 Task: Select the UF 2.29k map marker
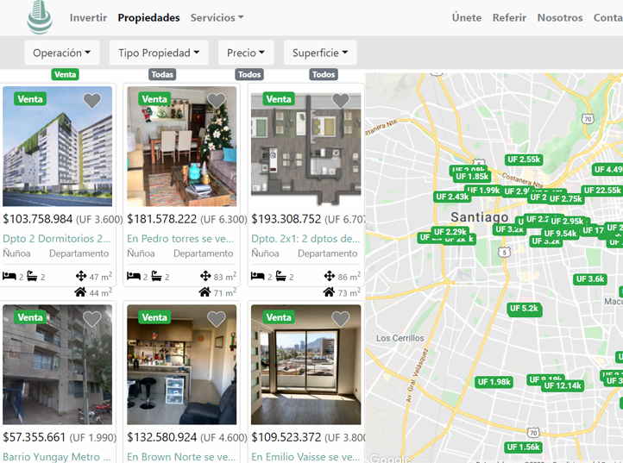pos(450,232)
